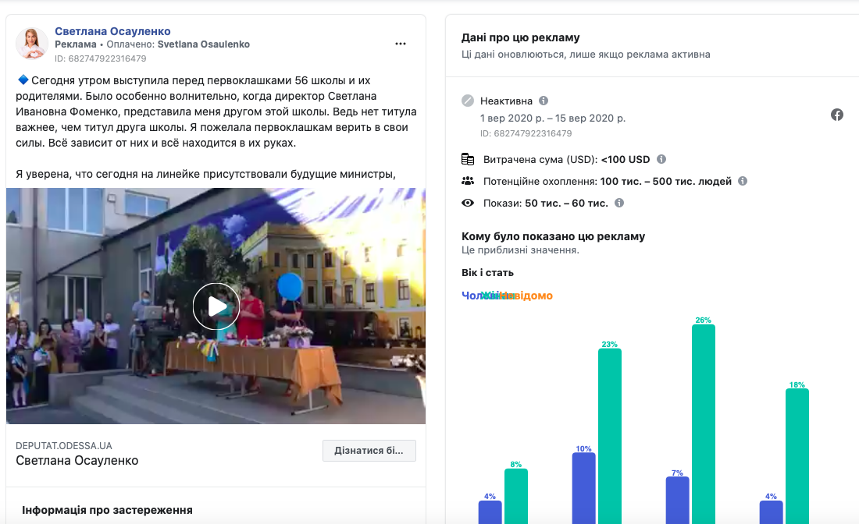
Task: Select the 10% blue men bar
Action: tap(583, 487)
